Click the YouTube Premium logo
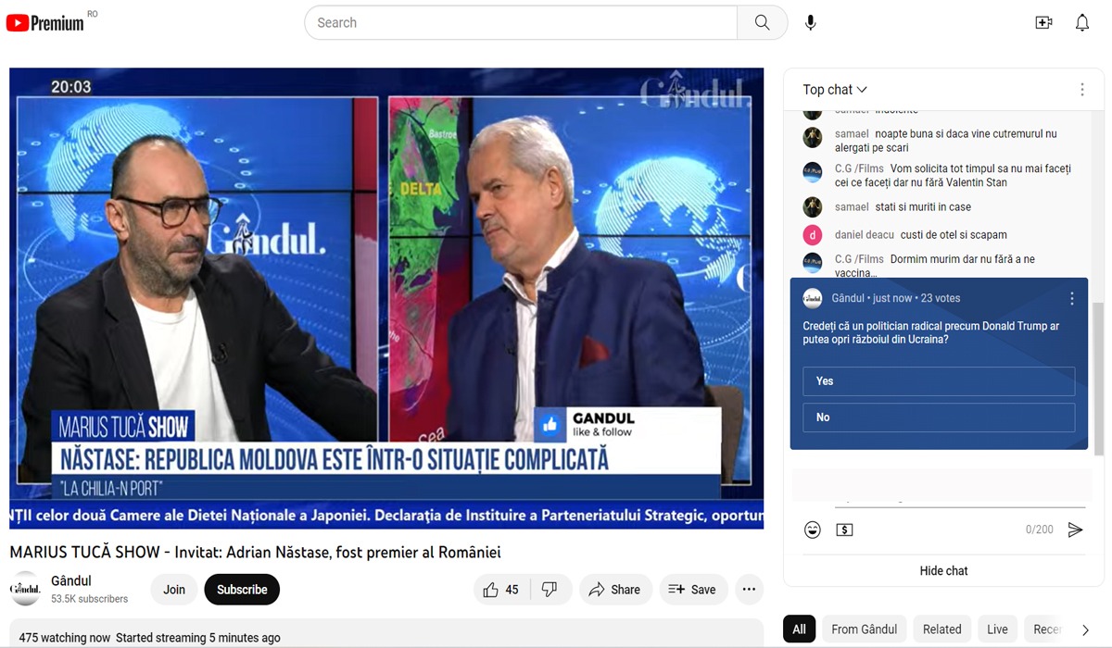 (45, 23)
